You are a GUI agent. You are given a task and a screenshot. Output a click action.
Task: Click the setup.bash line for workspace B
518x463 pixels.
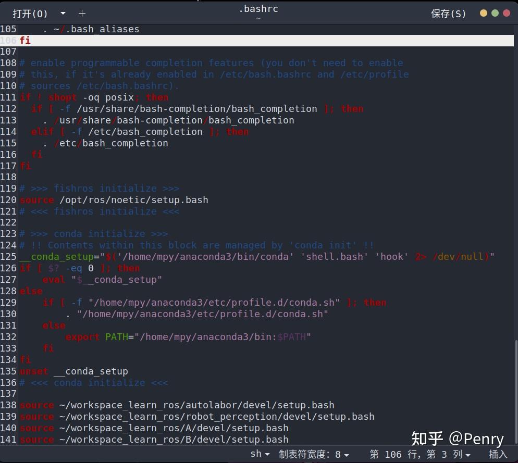(x=154, y=439)
